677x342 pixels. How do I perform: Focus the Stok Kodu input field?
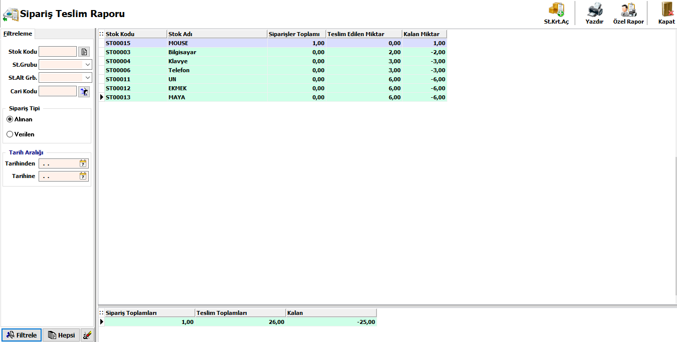pyautogui.click(x=58, y=52)
